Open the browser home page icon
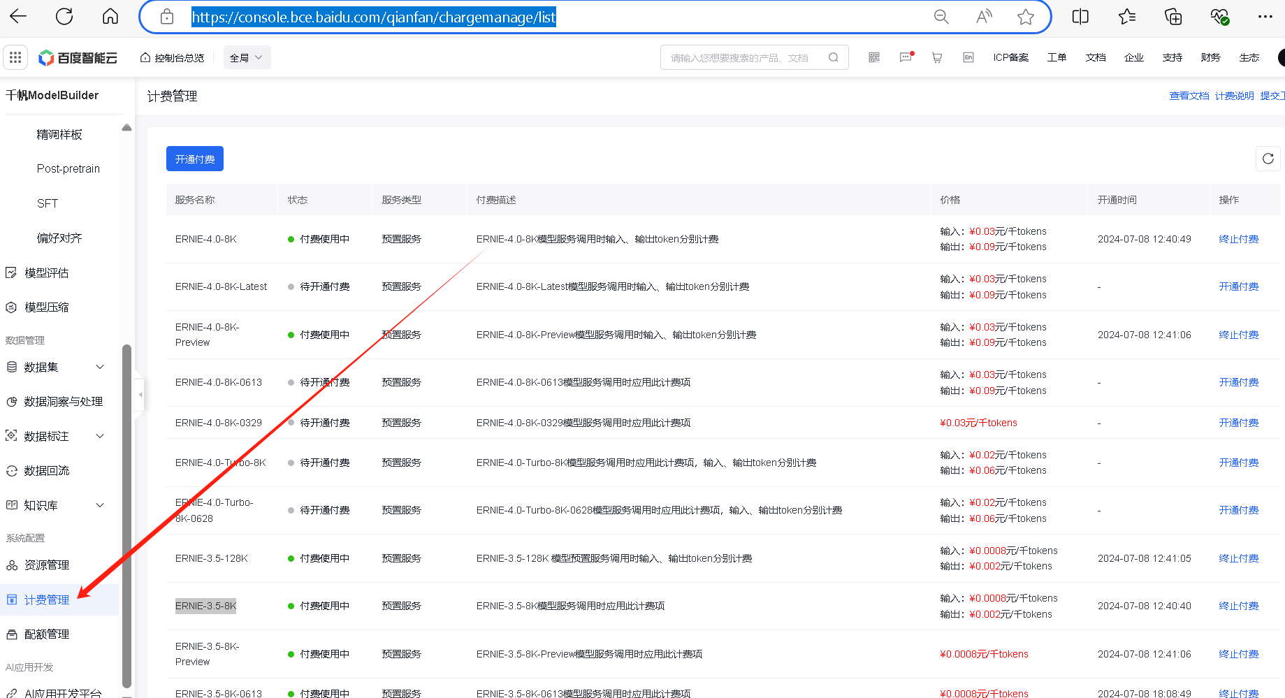This screenshot has width=1285, height=698. point(110,16)
